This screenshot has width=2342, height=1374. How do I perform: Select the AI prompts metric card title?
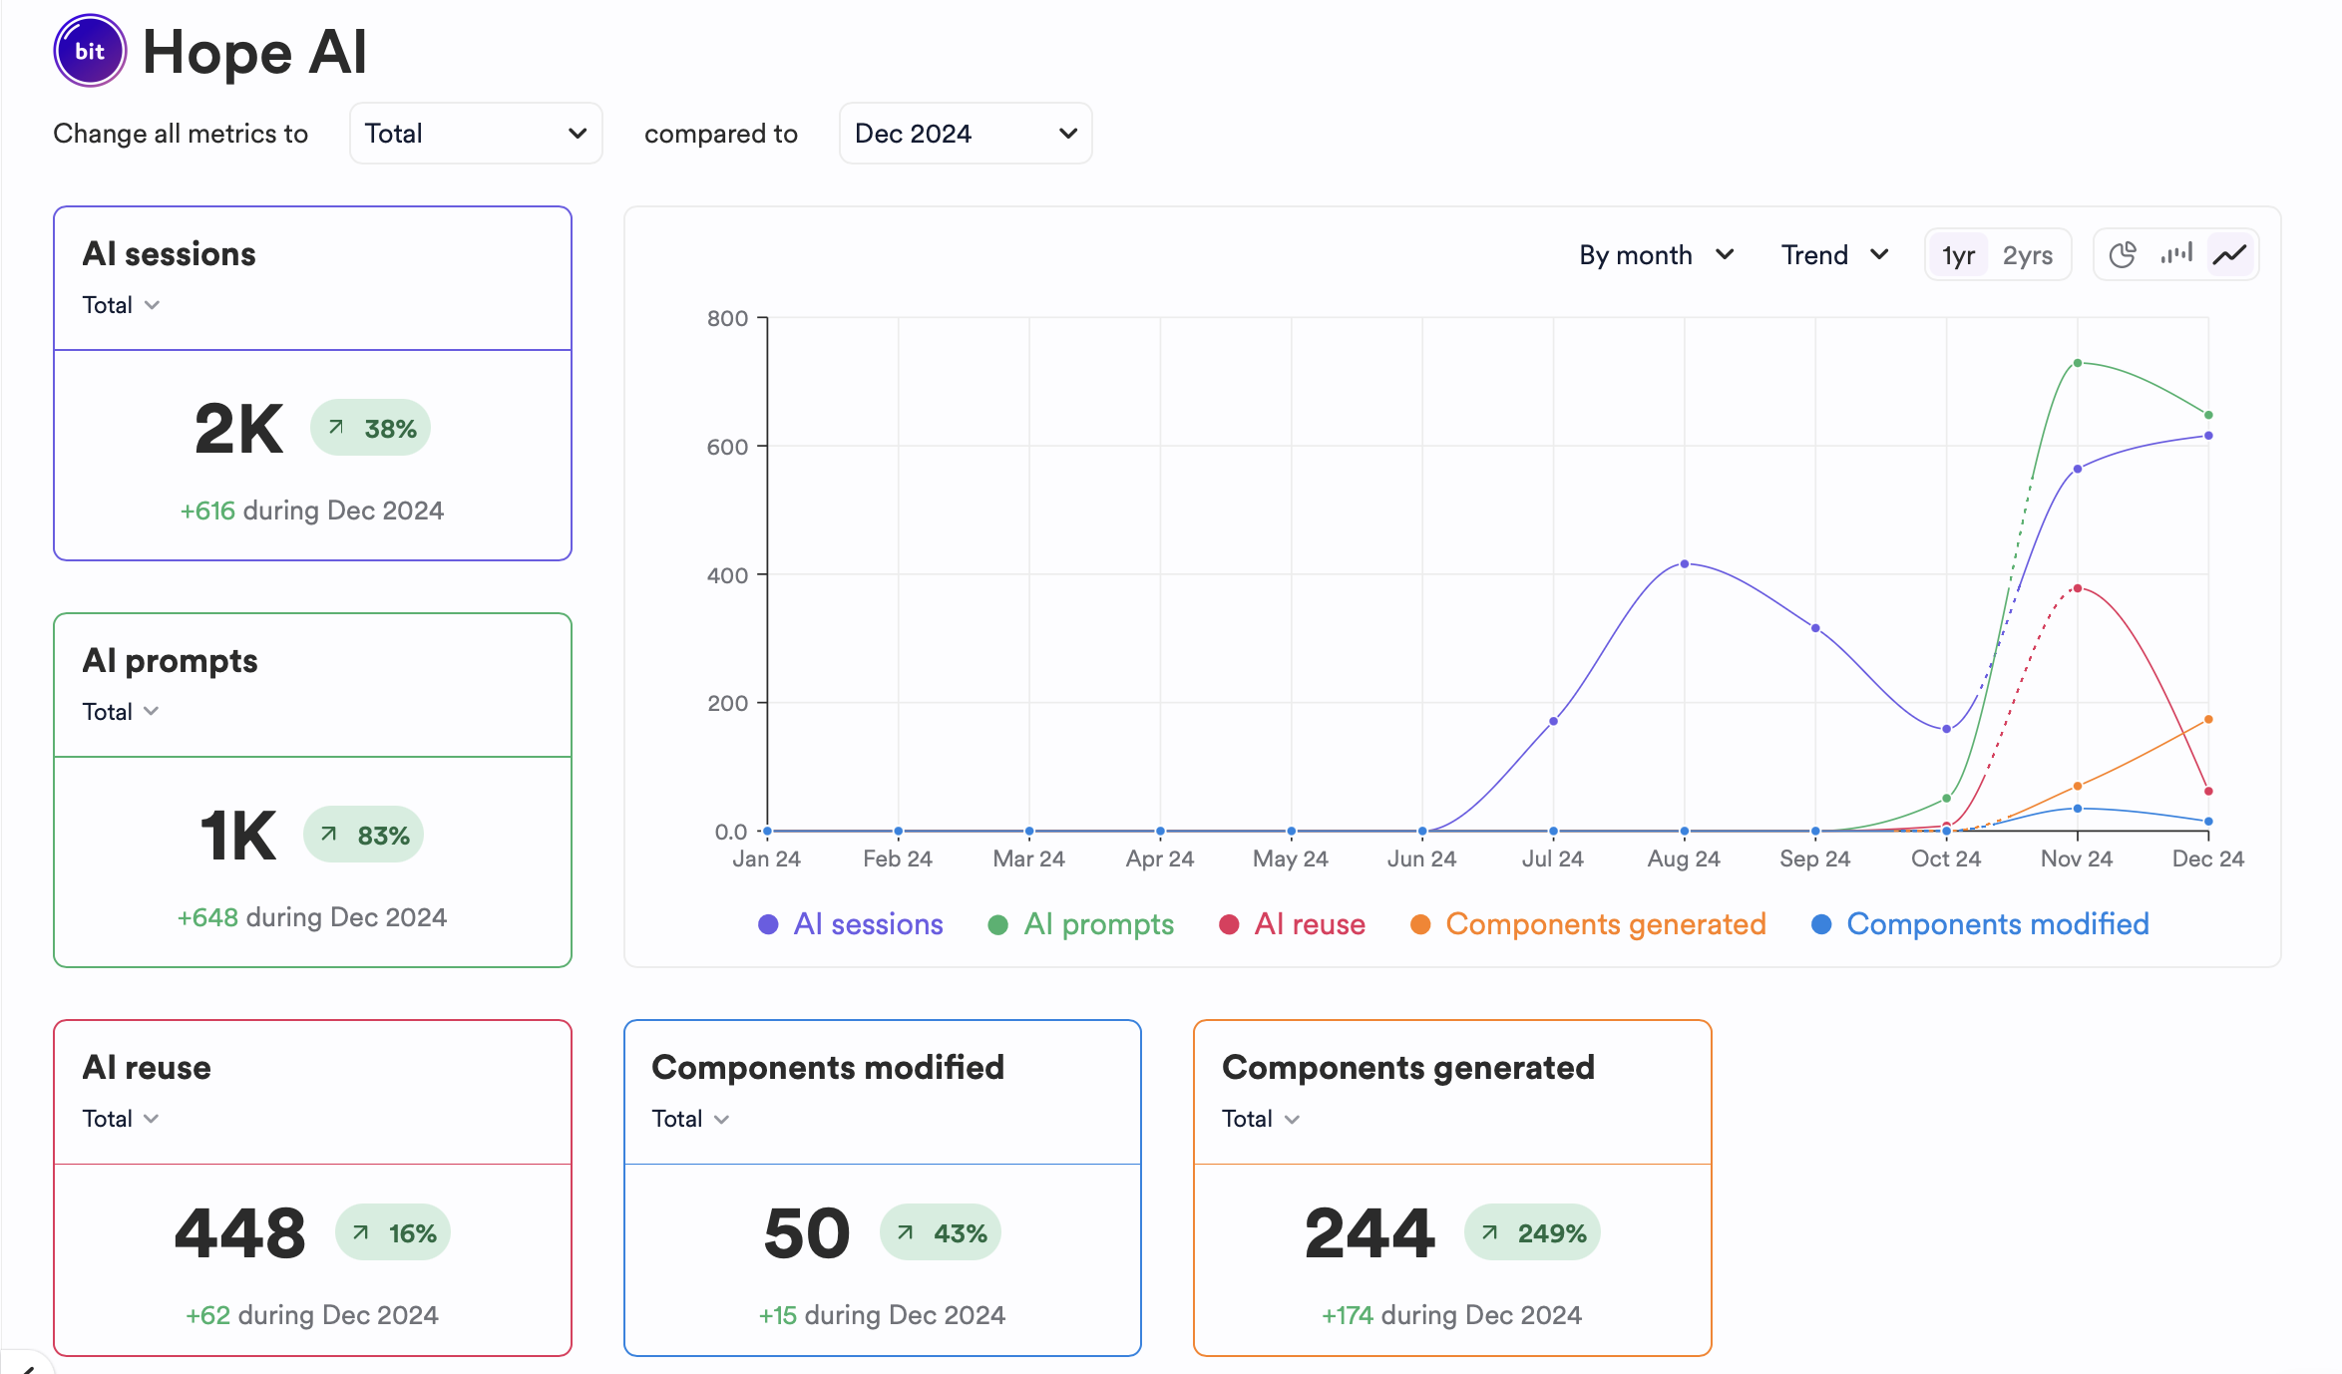point(170,661)
